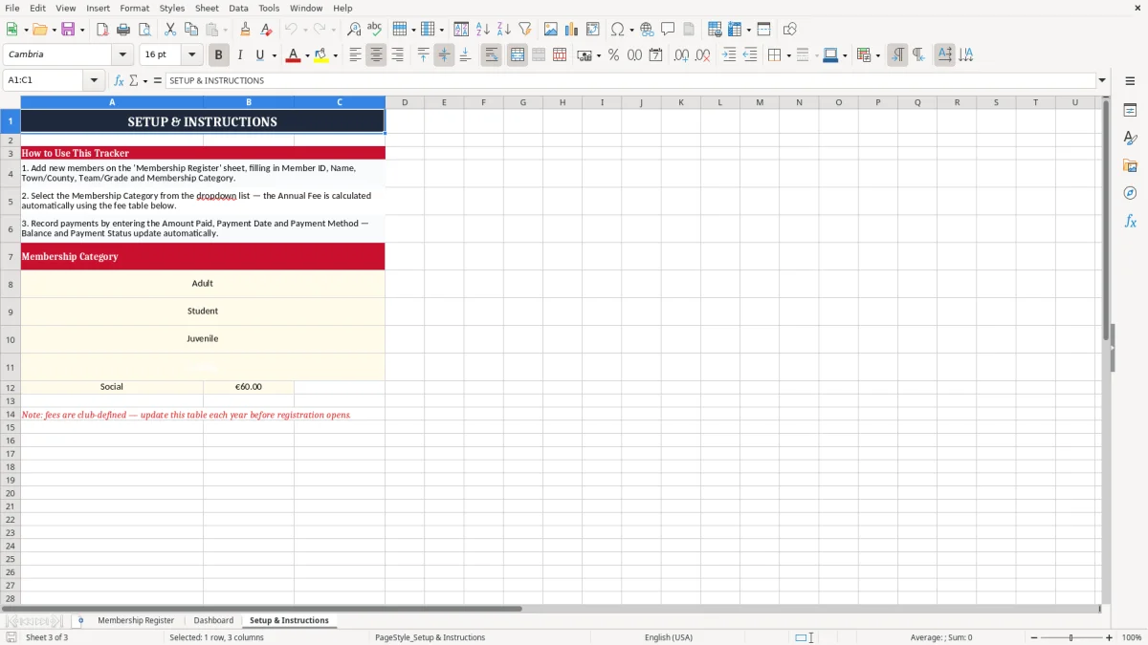Click the Save document icon
This screenshot has height=645, width=1148.
pyautogui.click(x=67, y=30)
